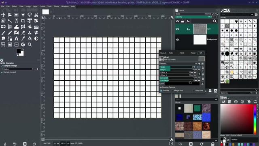Open the Filters menu

pyautogui.click(x=56, y=6)
